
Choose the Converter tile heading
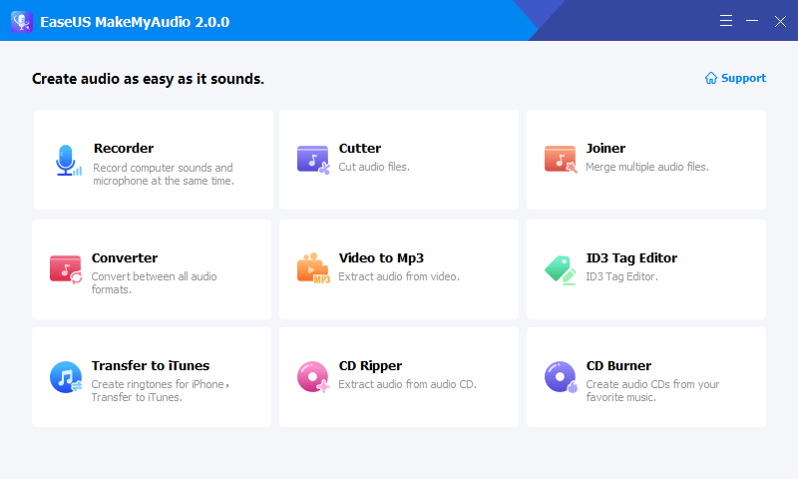point(125,258)
